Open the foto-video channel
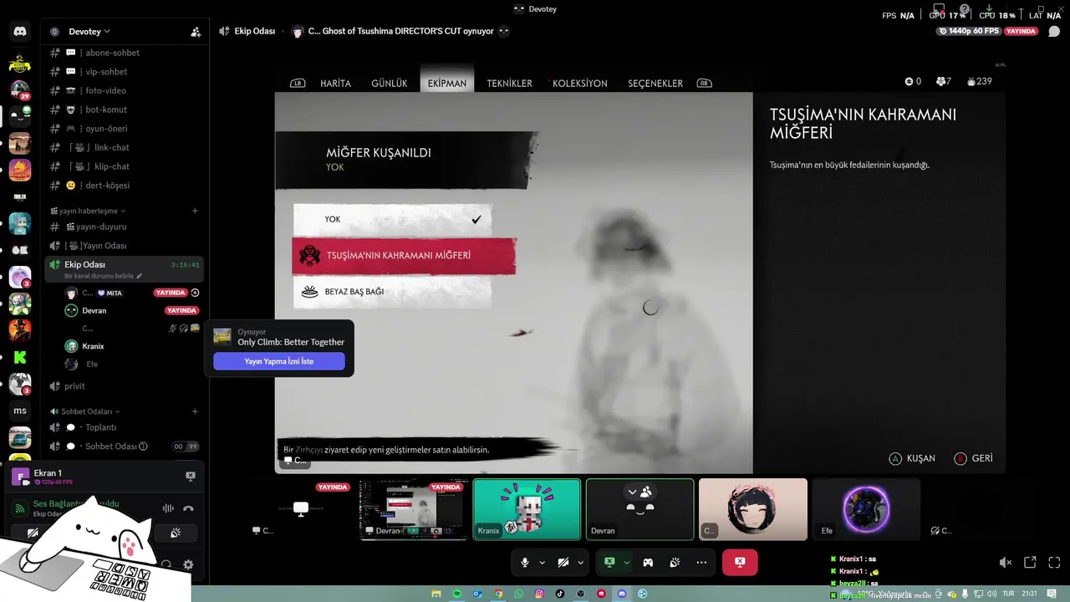The image size is (1070, 602). pyautogui.click(x=125, y=90)
